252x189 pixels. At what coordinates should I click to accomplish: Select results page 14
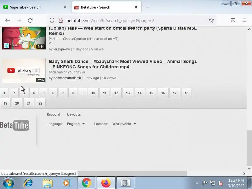pyautogui.click(x=140, y=93)
